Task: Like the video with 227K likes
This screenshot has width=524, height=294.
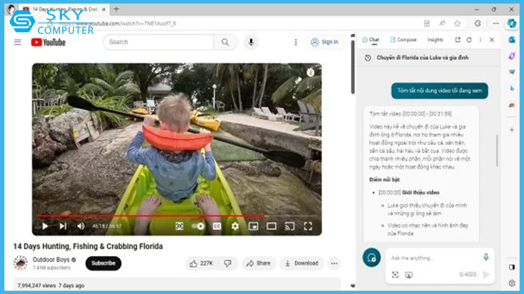Action: [x=202, y=263]
